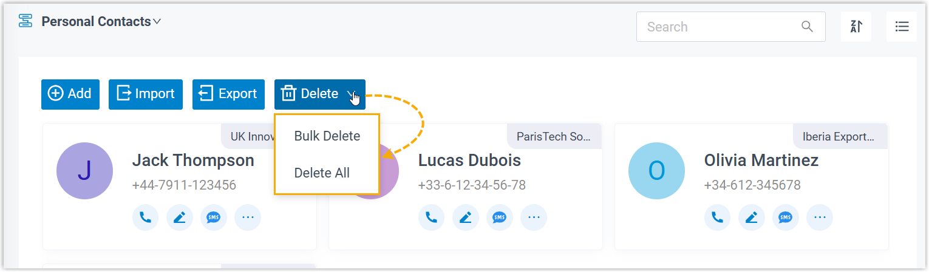The width and height of the screenshot is (929, 272).
Task: Edit Lucas Dubois contact details
Action: coord(465,217)
